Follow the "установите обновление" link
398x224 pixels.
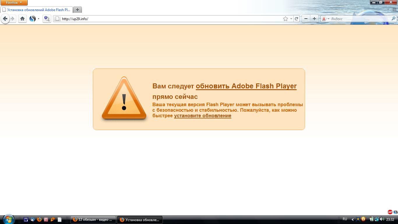[x=203, y=116]
